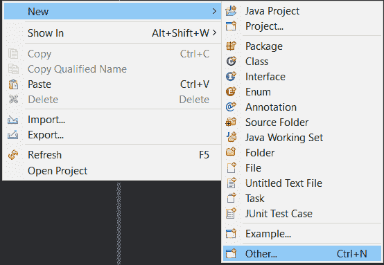The height and width of the screenshot is (265, 384).
Task: Click the Task icon
Action: 231,198
